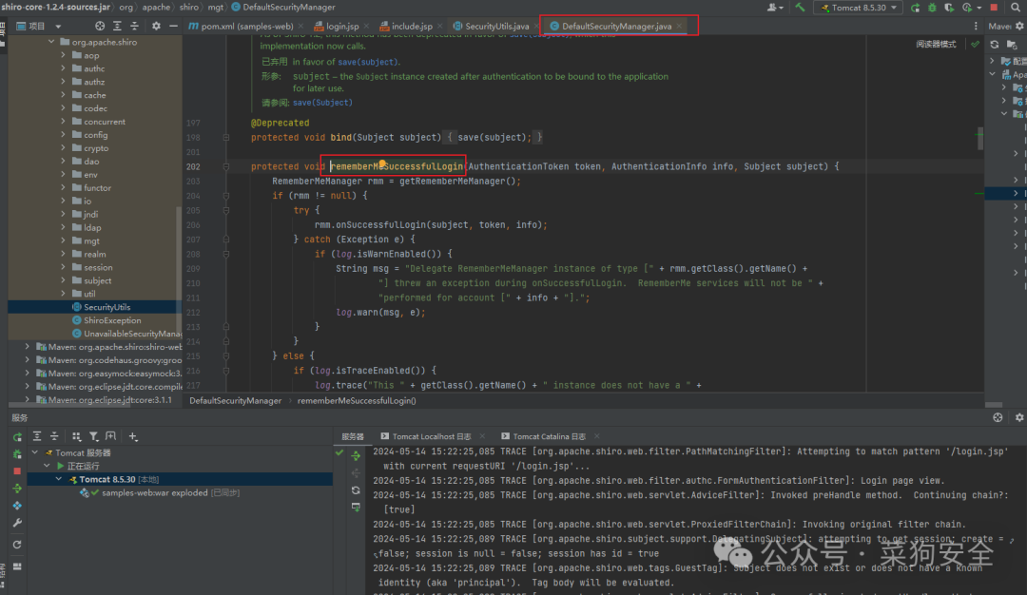The width and height of the screenshot is (1027, 595).
Task: Switch to Tomcat Catalina 日志 tab
Action: pos(549,436)
